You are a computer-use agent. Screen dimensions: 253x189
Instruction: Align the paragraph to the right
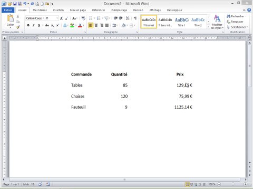[102, 25]
